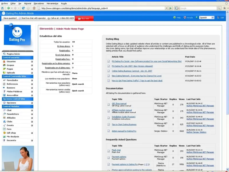Screen dimensions: 229x172
Task: Click the Author:Sergey Sidukov link
Action: 196,132
